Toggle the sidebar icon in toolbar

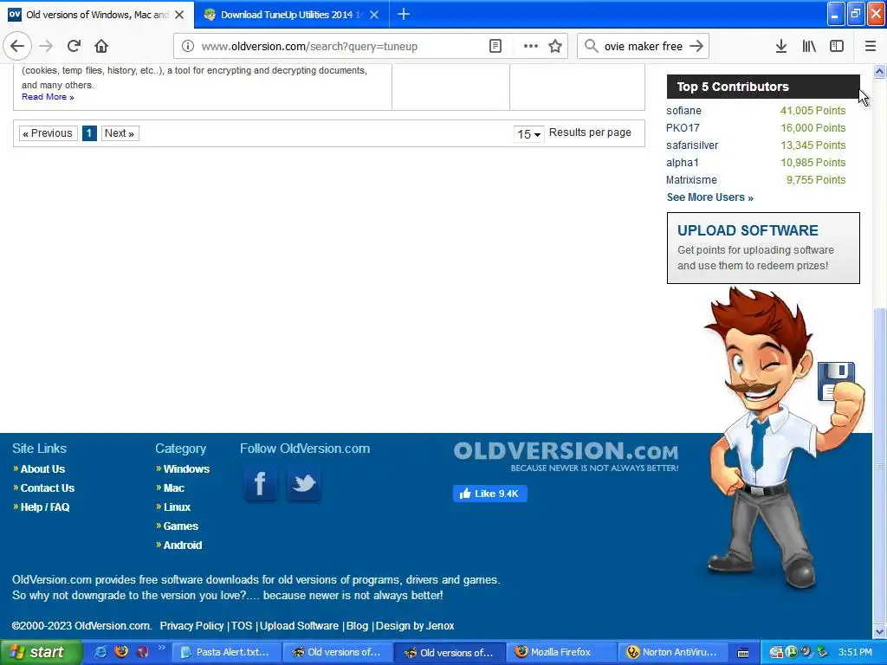(837, 46)
